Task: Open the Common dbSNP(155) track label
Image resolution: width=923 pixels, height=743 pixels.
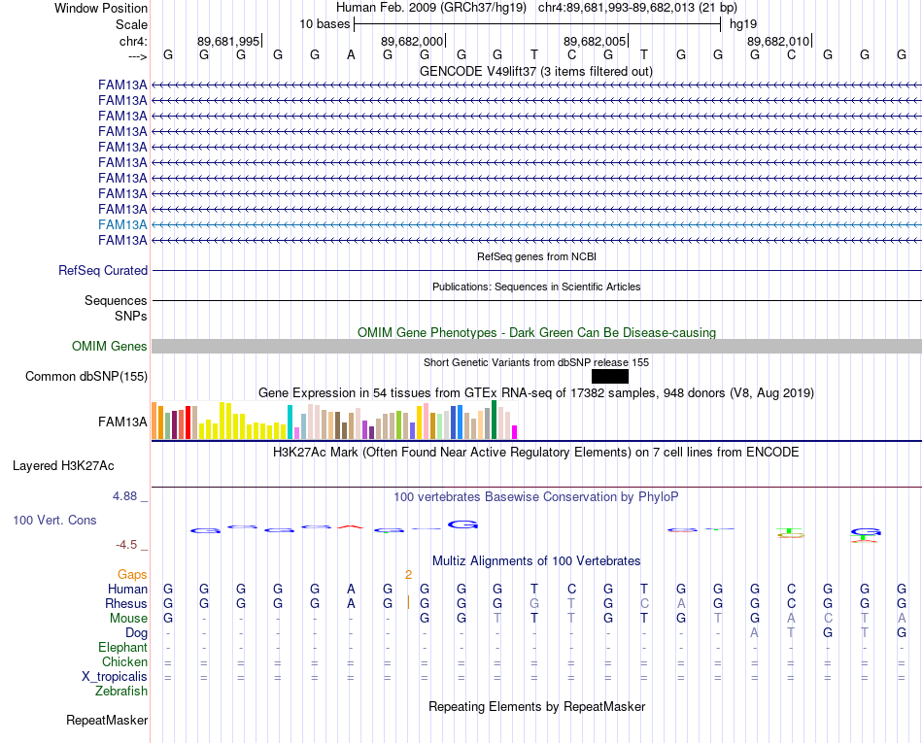Action: [x=86, y=377]
